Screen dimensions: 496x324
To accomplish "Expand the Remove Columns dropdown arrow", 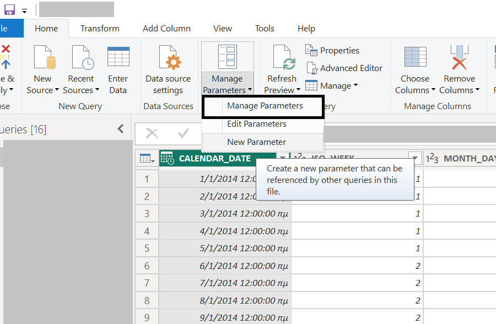I will click(477, 90).
